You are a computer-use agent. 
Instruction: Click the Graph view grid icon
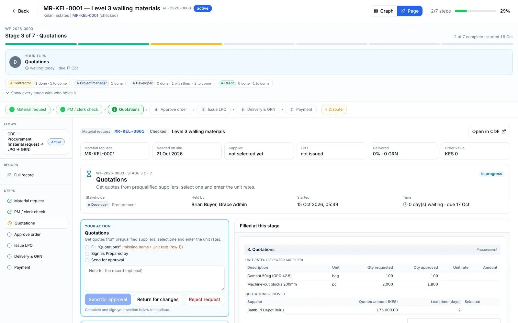(376, 11)
